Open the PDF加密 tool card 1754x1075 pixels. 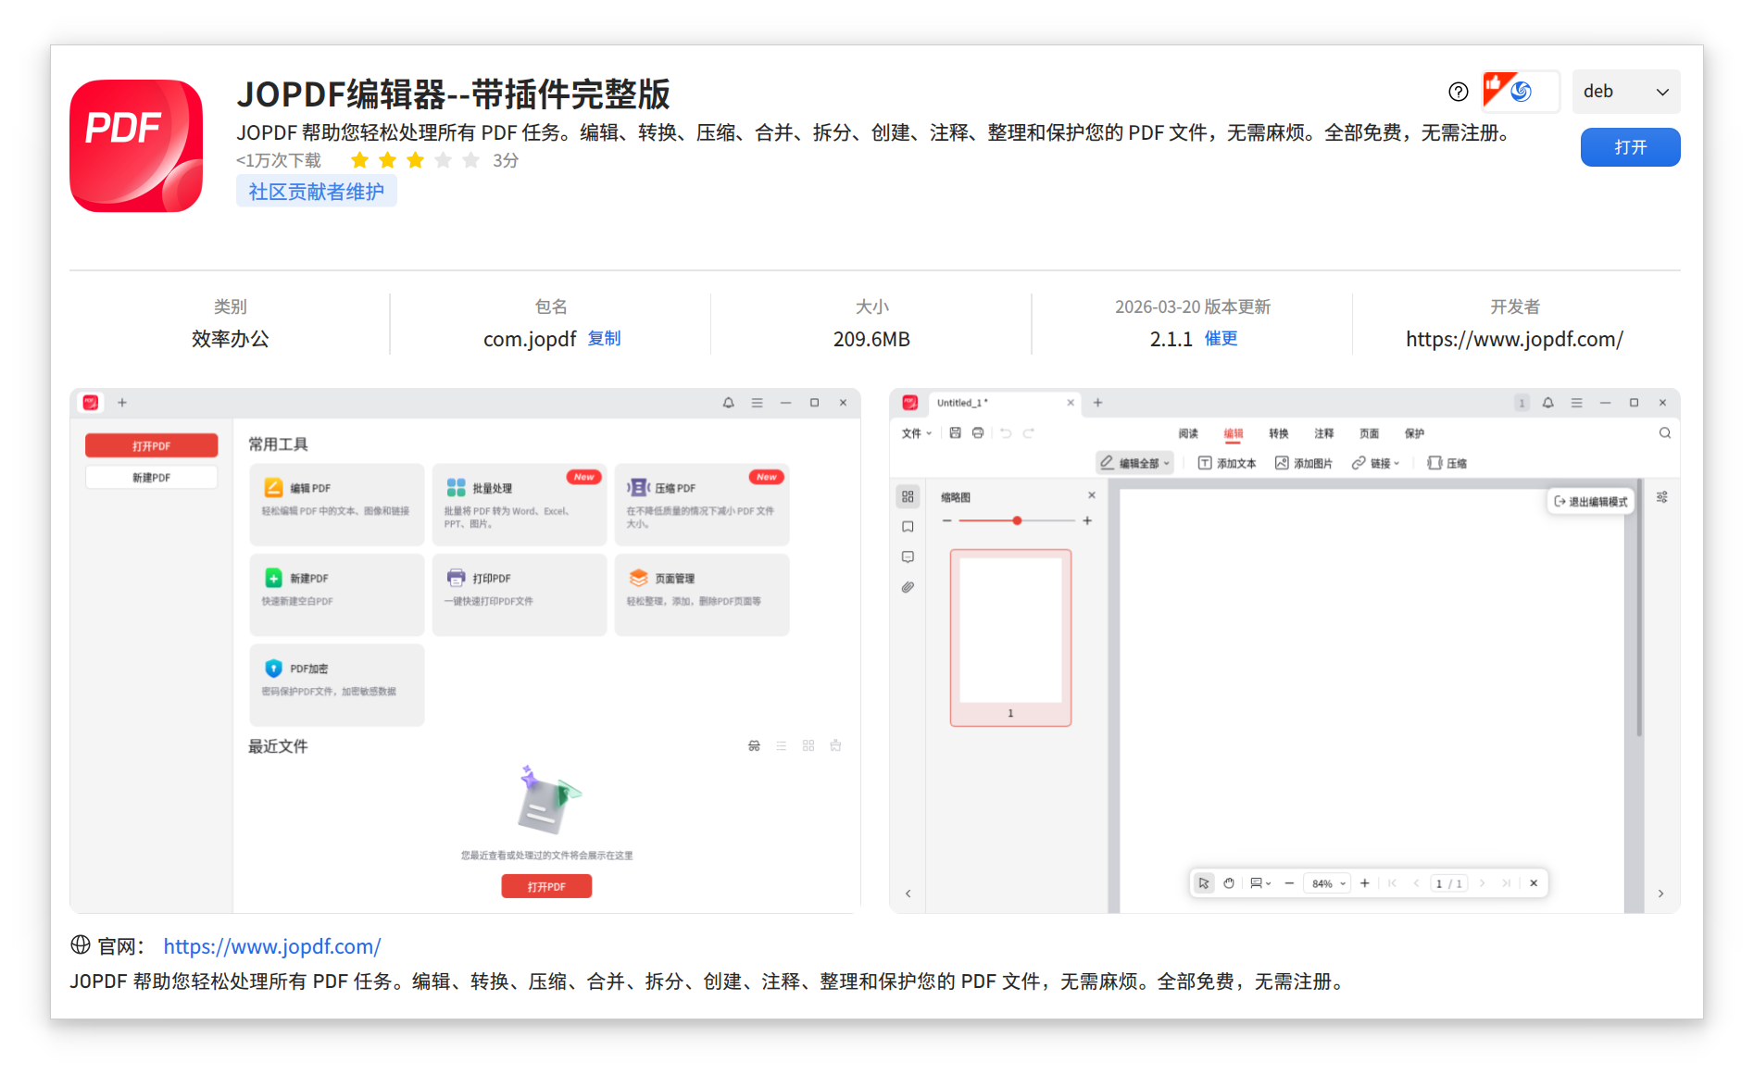337,684
